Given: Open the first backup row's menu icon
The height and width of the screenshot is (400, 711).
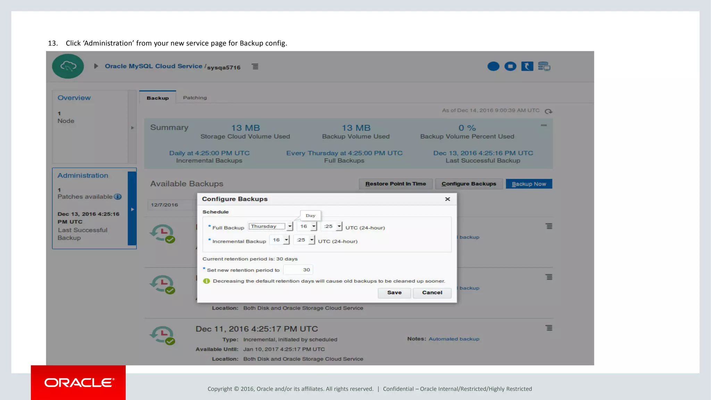Looking at the screenshot, I should pos(549,226).
